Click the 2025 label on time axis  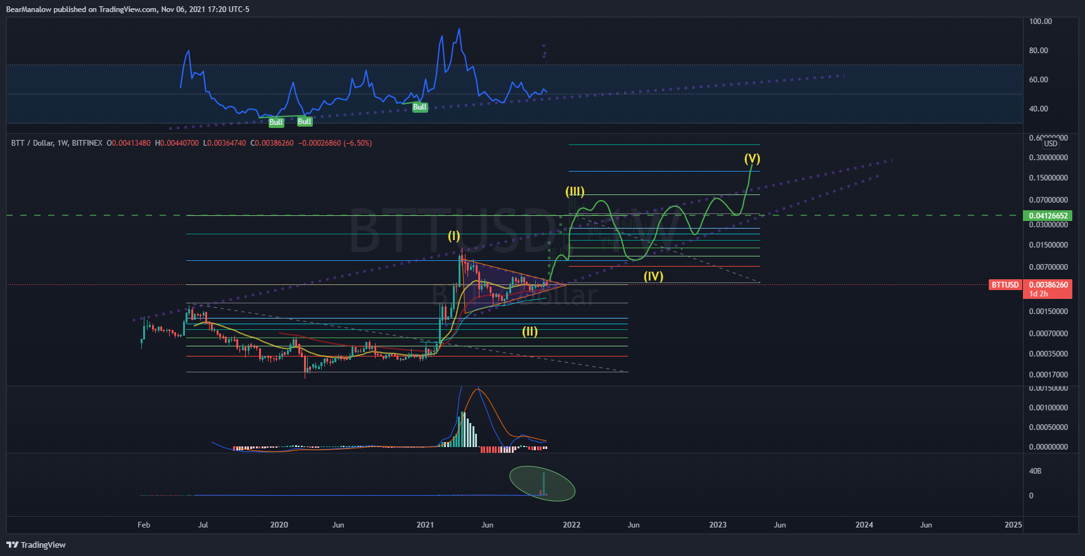(x=1013, y=525)
